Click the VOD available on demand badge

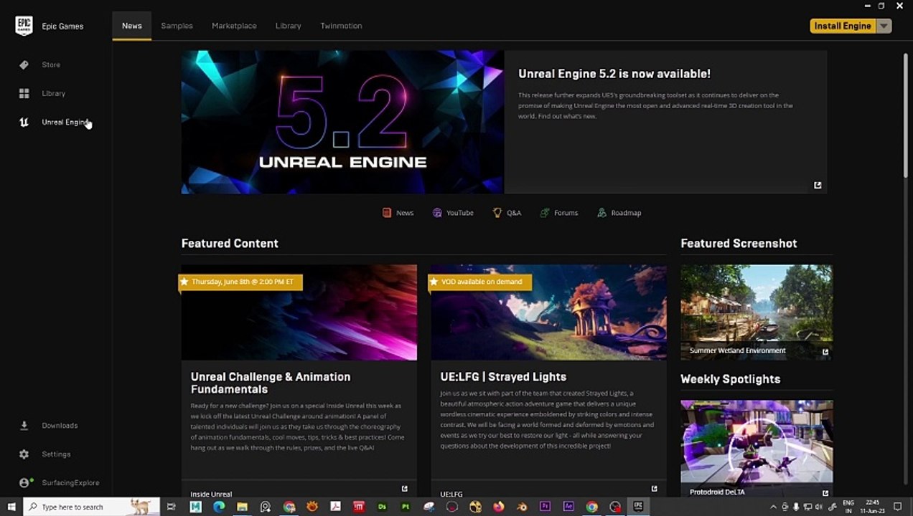click(480, 282)
